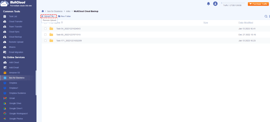Click folder icon of Task 54 row
This screenshot has width=270, height=122.
coord(51,29)
